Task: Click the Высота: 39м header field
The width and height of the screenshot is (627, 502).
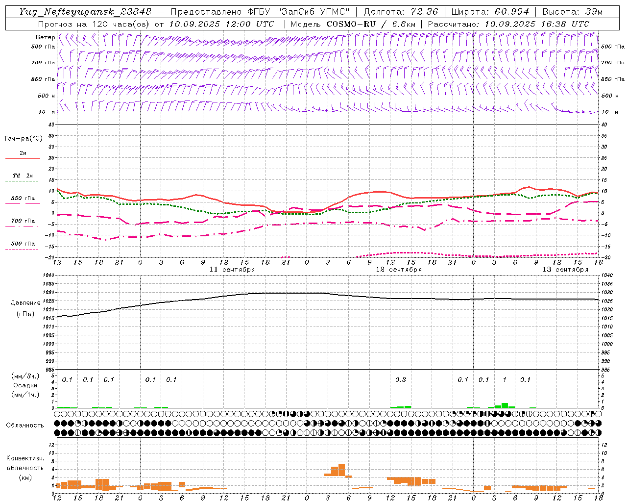Action: click(x=572, y=12)
